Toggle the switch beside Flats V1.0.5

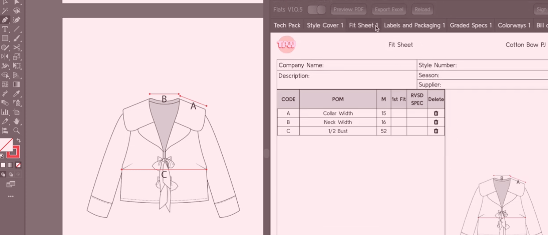coord(316,9)
